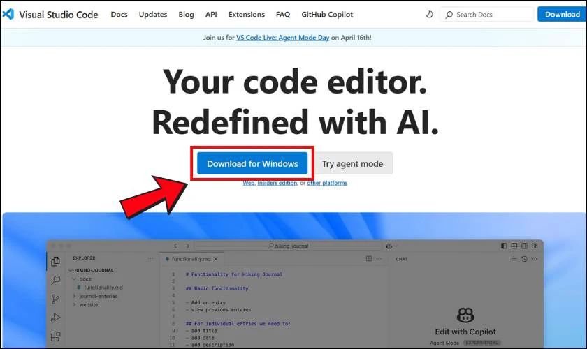Click the hiking-journal command search box

pos(288,246)
